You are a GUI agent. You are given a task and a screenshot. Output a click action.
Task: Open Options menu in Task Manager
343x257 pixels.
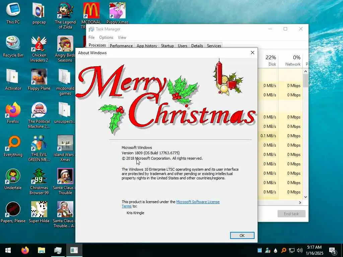(106, 37)
